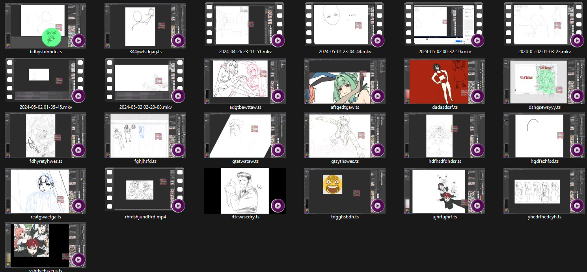Viewport: 587px width, 272px height.
Task: Click the file name 2024-05-02 01-03-23.mkv
Action: (544, 52)
